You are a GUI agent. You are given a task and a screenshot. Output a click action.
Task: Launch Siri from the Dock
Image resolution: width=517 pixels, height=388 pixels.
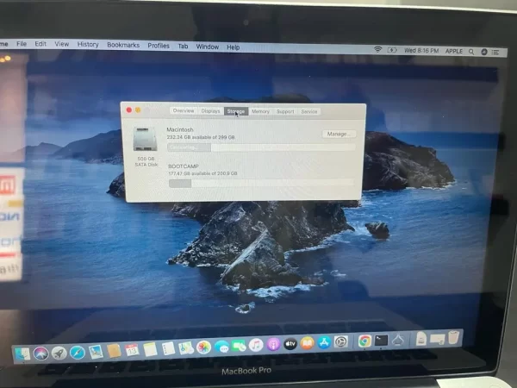click(x=40, y=354)
